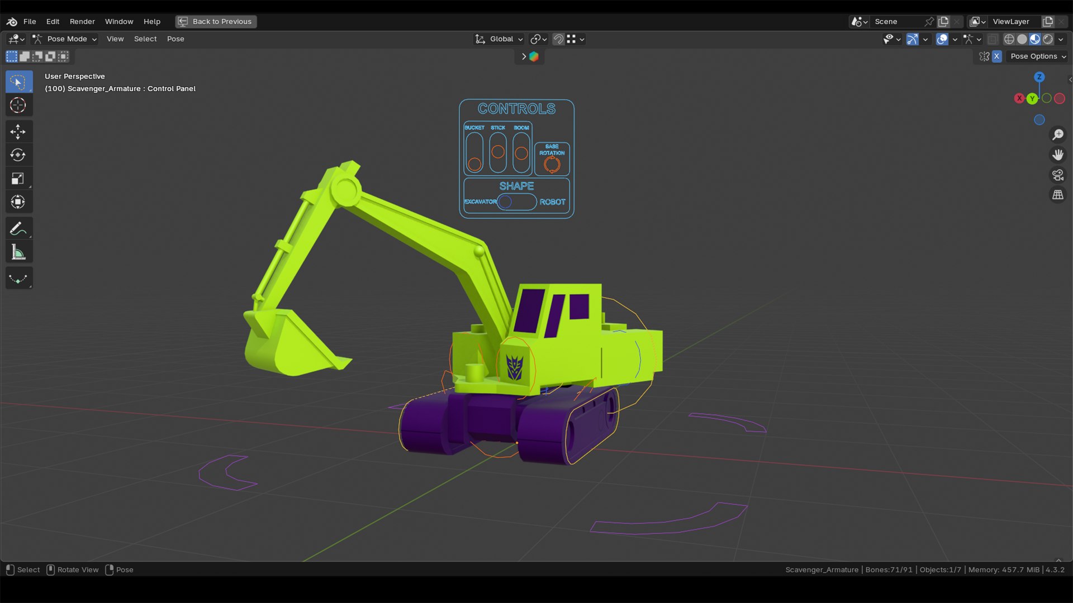Image resolution: width=1073 pixels, height=603 pixels.
Task: Open the Edit menu
Action: 53,22
